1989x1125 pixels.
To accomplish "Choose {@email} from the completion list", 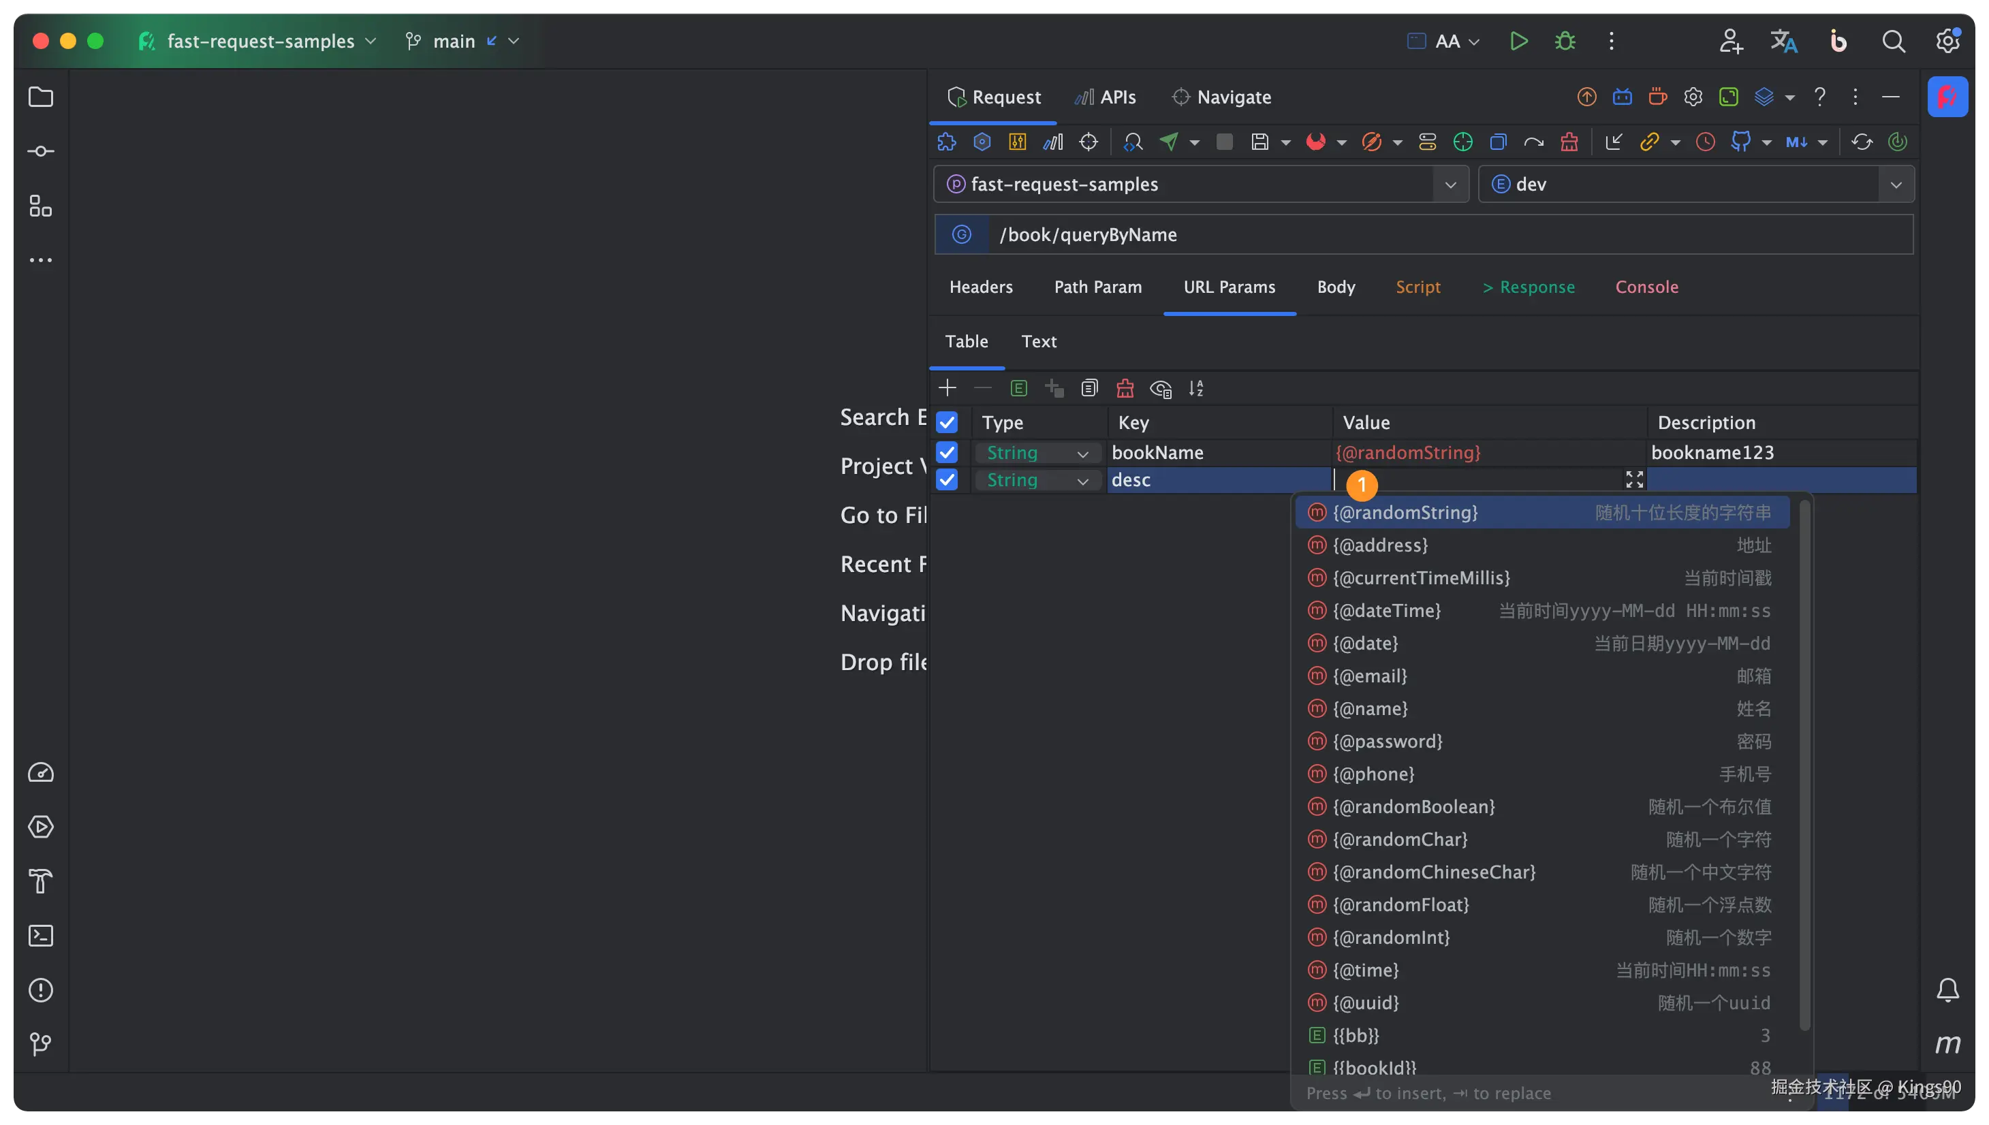I will coord(1541,676).
